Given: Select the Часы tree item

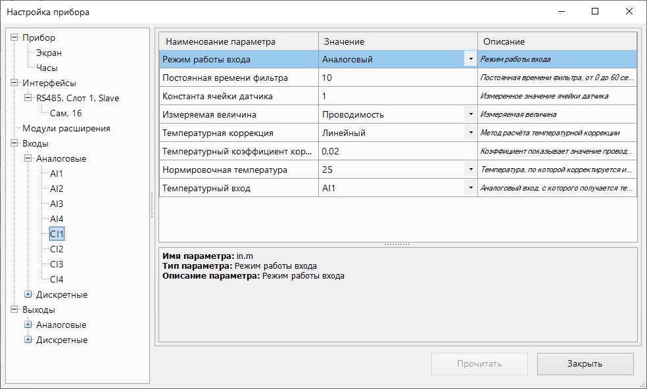Looking at the screenshot, I should click(x=47, y=68).
